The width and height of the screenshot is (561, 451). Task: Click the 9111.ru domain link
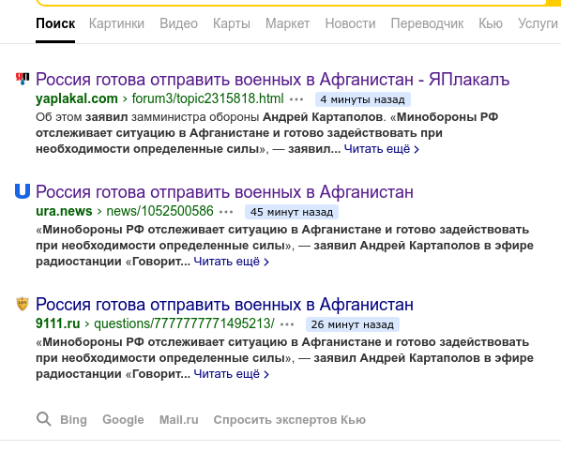[x=58, y=323]
